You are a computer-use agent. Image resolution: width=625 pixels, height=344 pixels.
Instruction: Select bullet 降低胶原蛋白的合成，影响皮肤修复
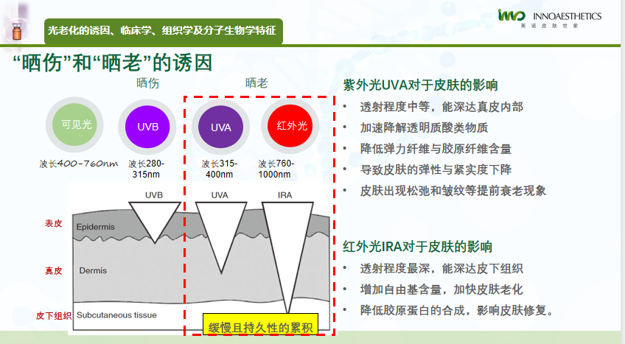[x=457, y=310]
